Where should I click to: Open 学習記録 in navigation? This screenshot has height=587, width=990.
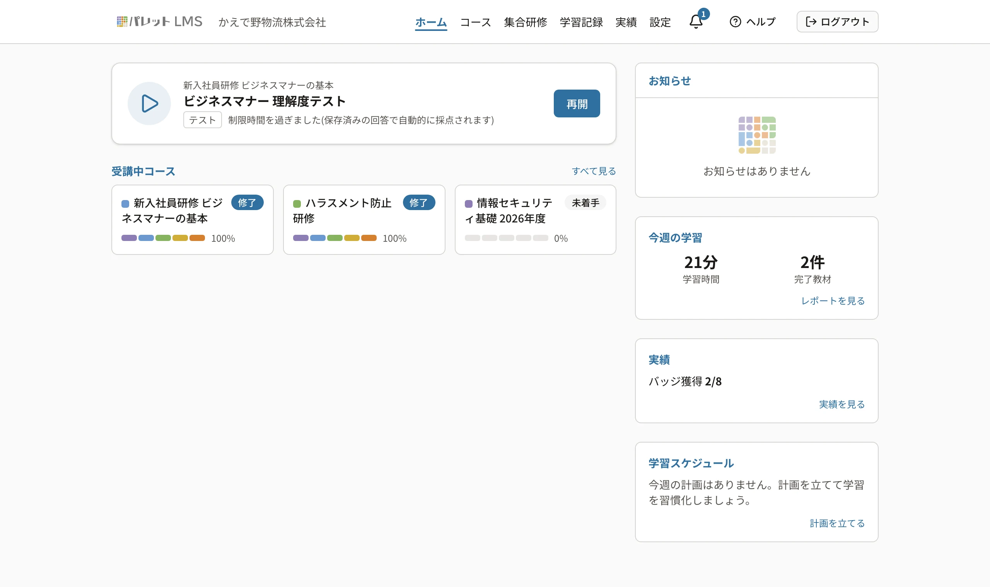581,22
